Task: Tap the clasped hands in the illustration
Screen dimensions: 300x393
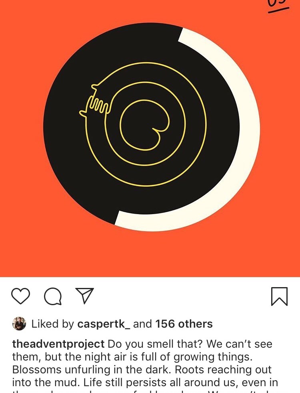Action: tap(96, 101)
